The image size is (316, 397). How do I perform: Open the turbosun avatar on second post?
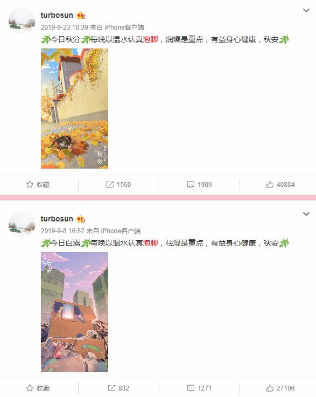pos(22,225)
